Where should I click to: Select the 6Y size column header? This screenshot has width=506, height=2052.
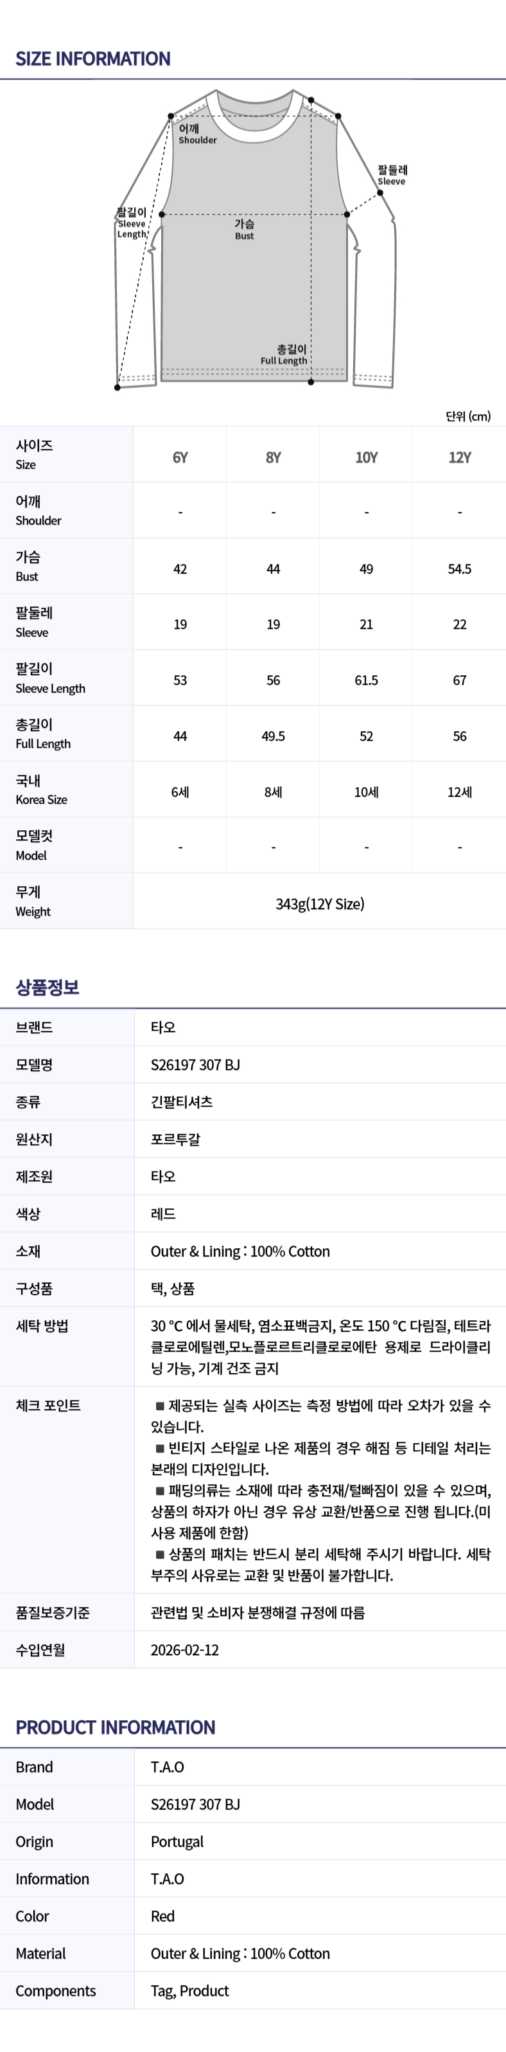[180, 457]
